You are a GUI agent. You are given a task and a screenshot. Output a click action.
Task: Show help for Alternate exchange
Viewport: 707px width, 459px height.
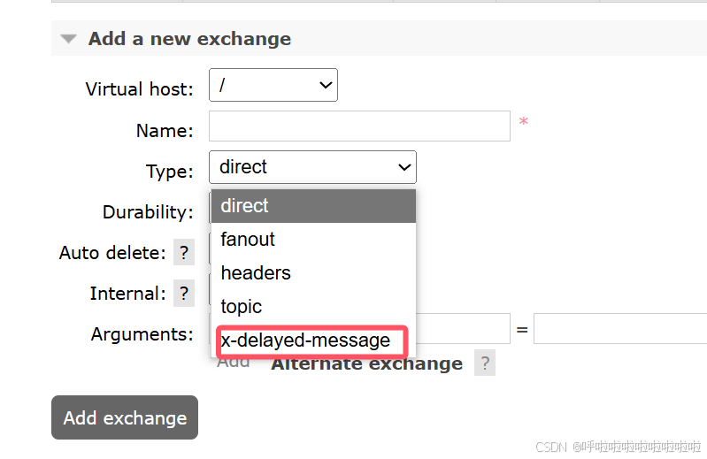pyautogui.click(x=484, y=363)
